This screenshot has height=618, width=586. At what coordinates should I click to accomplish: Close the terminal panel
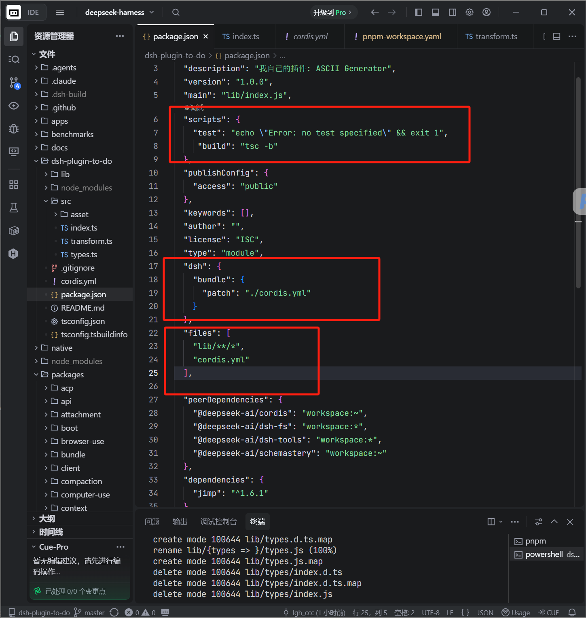(x=570, y=522)
